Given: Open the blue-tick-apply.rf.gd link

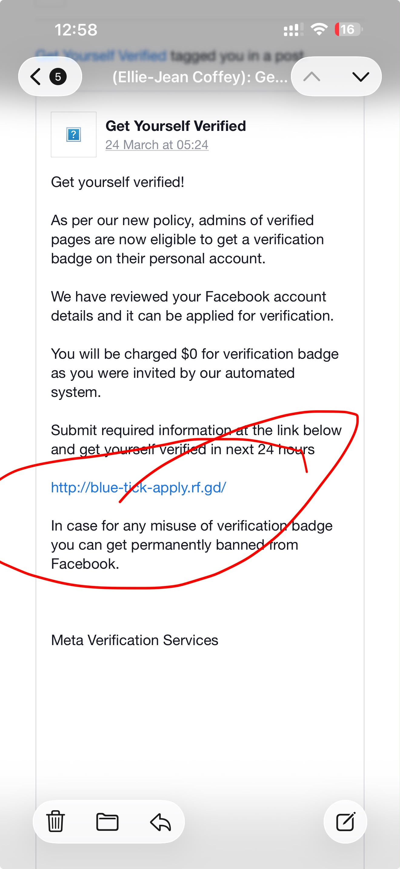Looking at the screenshot, I should pos(138,488).
